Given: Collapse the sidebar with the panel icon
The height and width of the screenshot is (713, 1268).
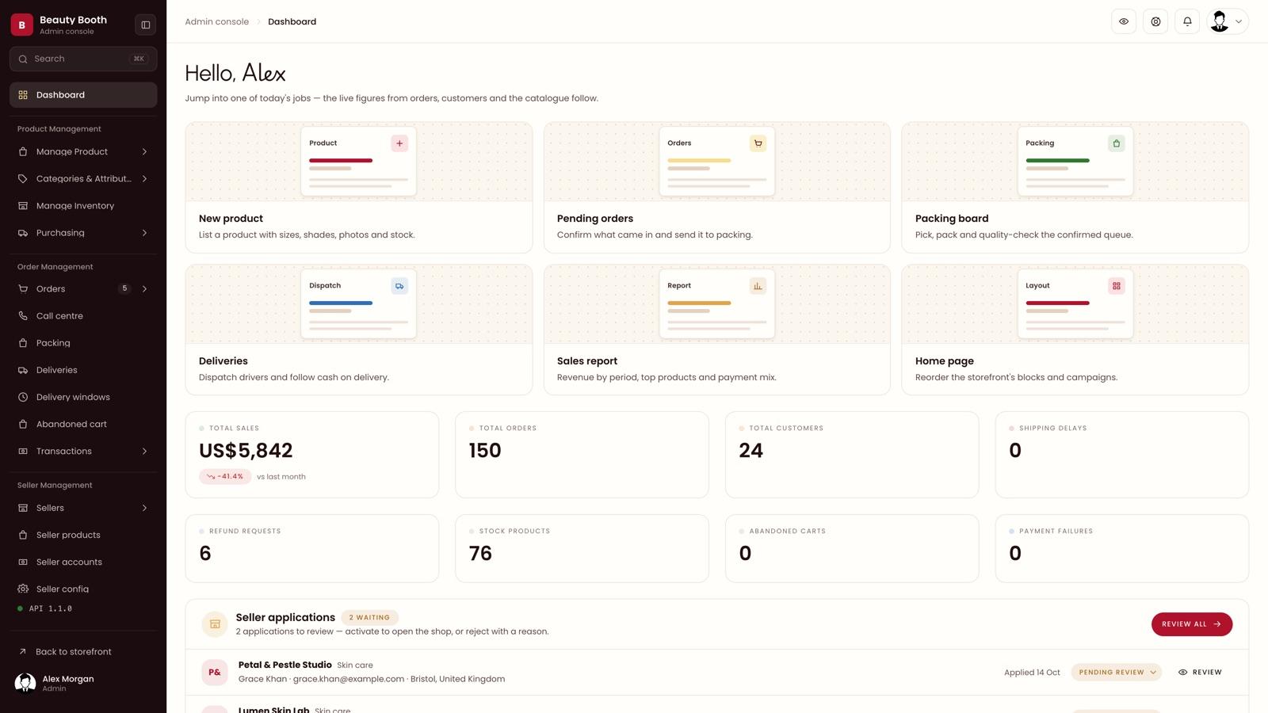Looking at the screenshot, I should click(146, 25).
